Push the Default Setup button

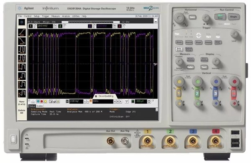point(189,49)
